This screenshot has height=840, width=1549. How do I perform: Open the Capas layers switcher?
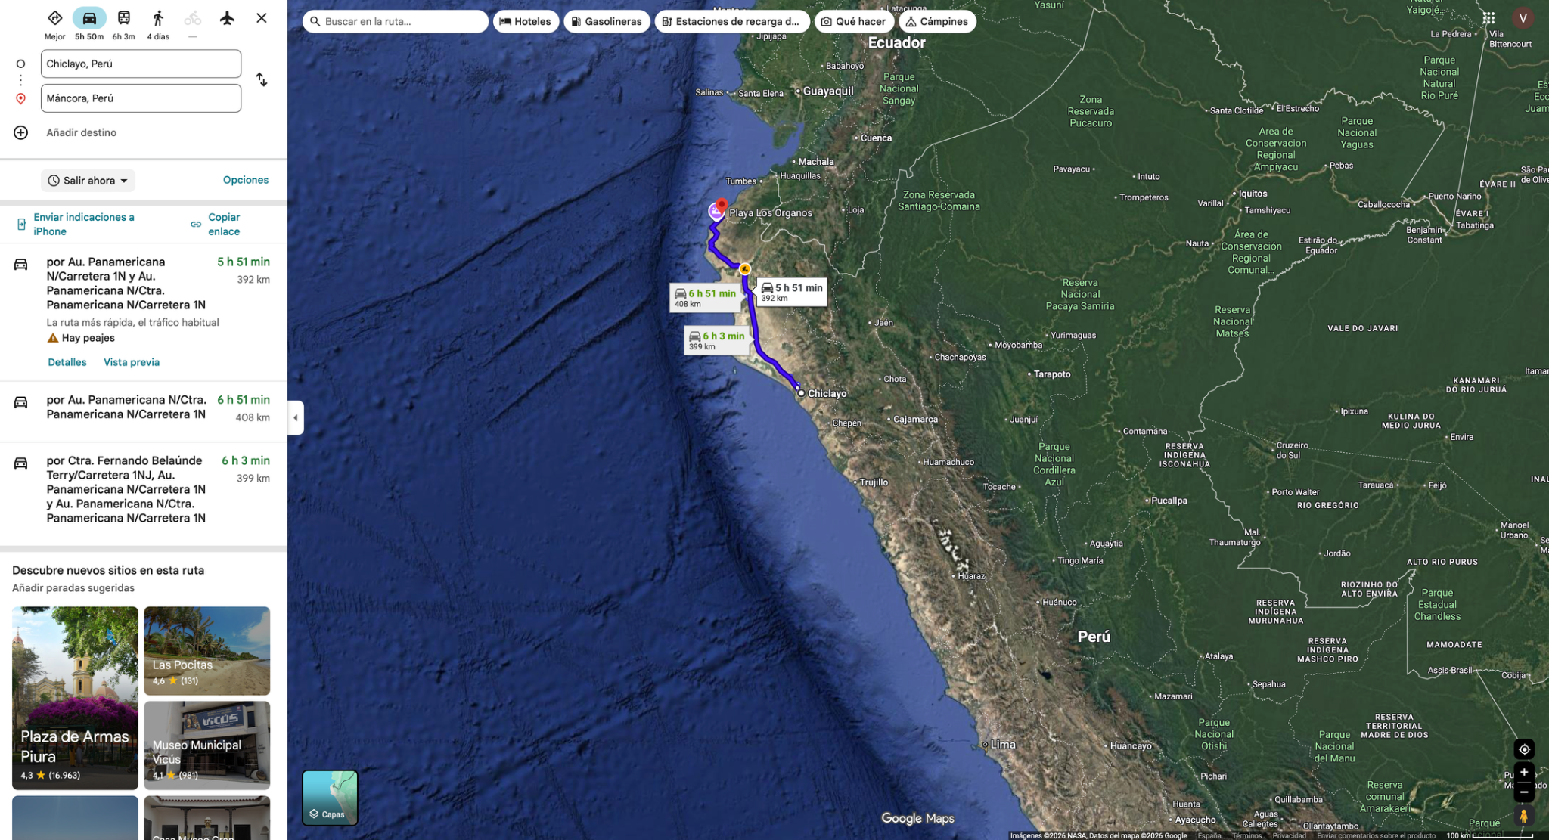pos(330,798)
